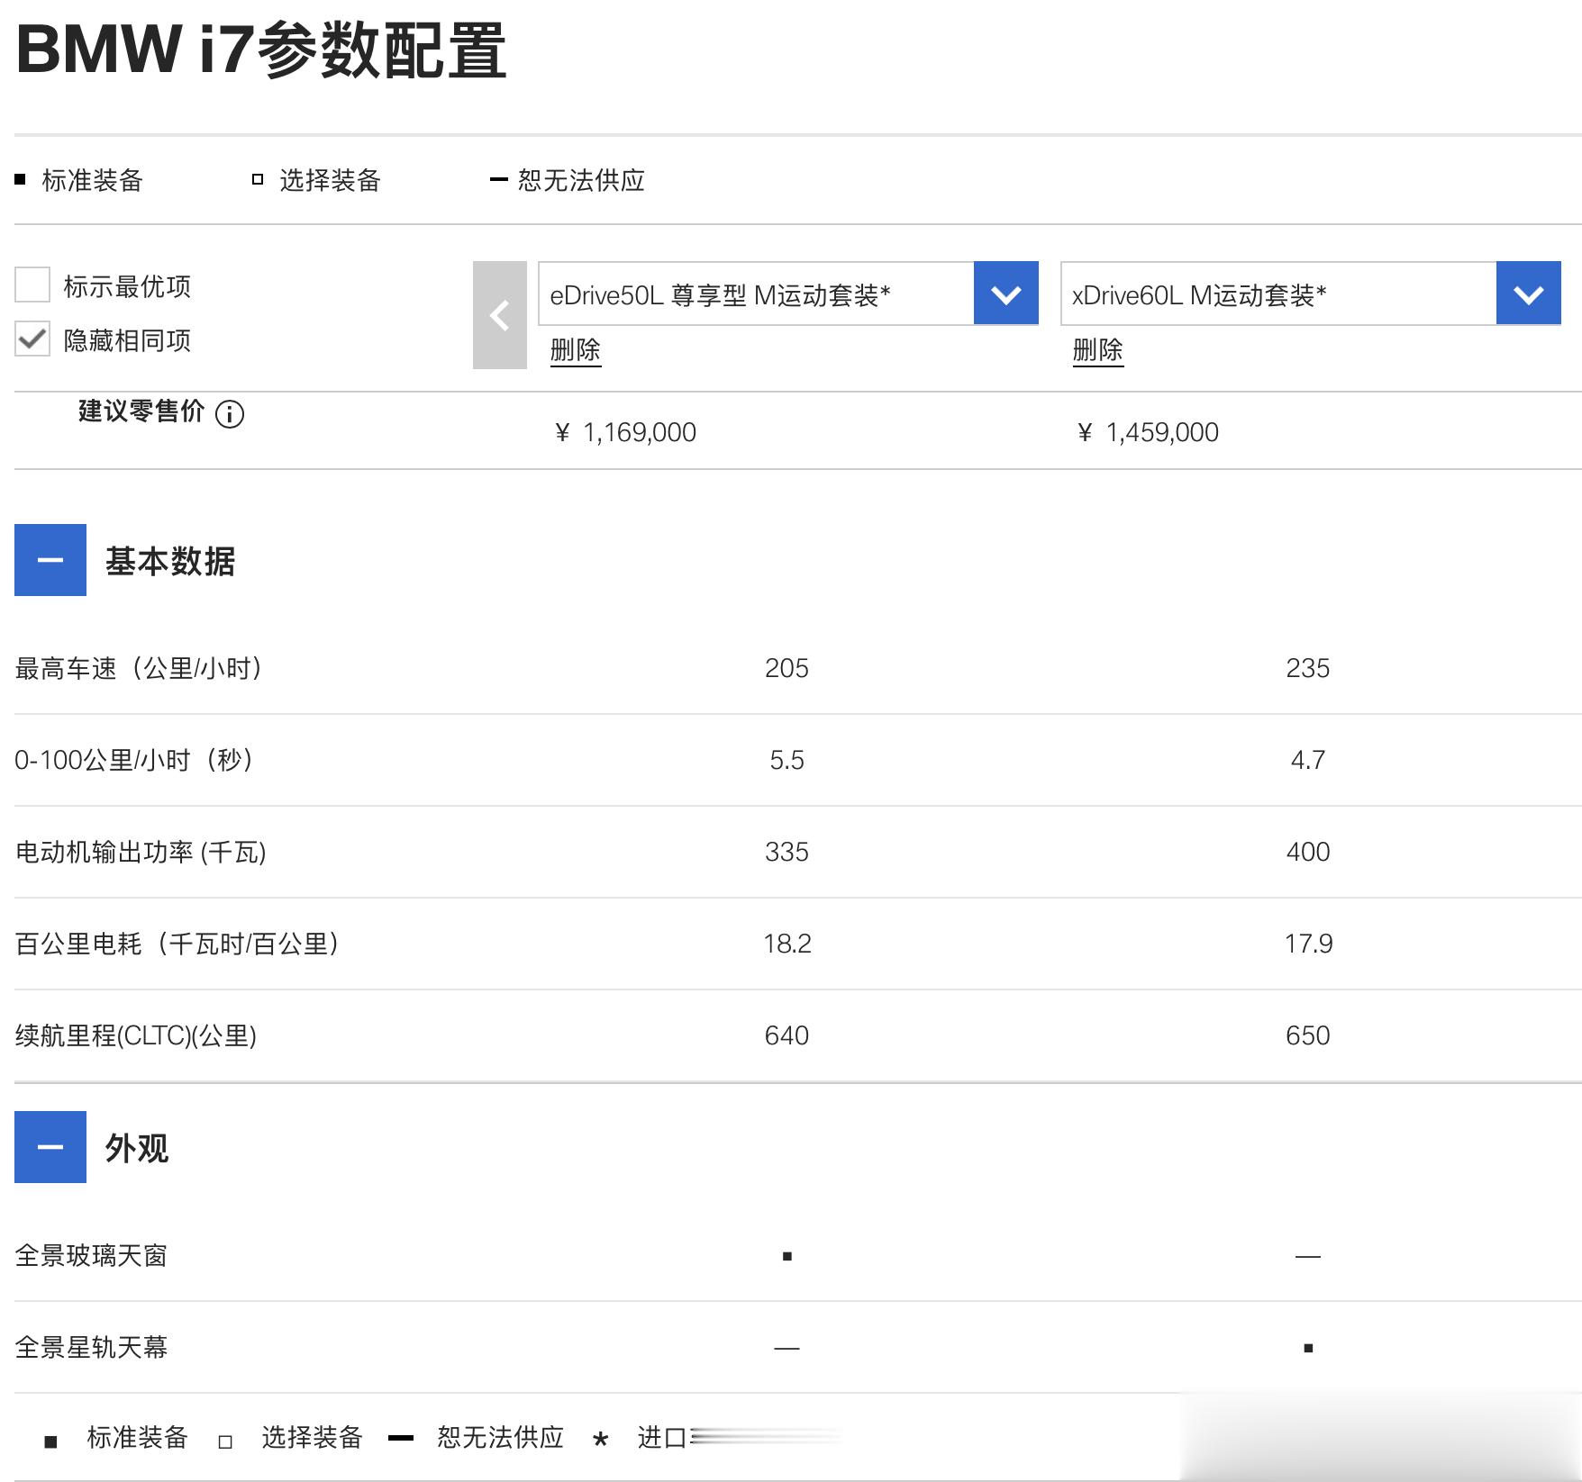Click acceleration value 4.7
This screenshot has height=1482, width=1582.
click(1308, 760)
